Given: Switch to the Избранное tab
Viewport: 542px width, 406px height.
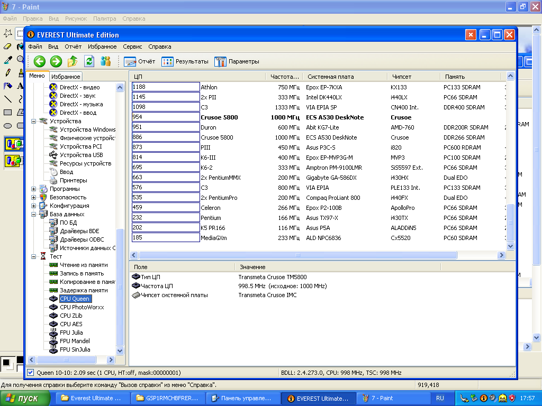Looking at the screenshot, I should (x=66, y=77).
